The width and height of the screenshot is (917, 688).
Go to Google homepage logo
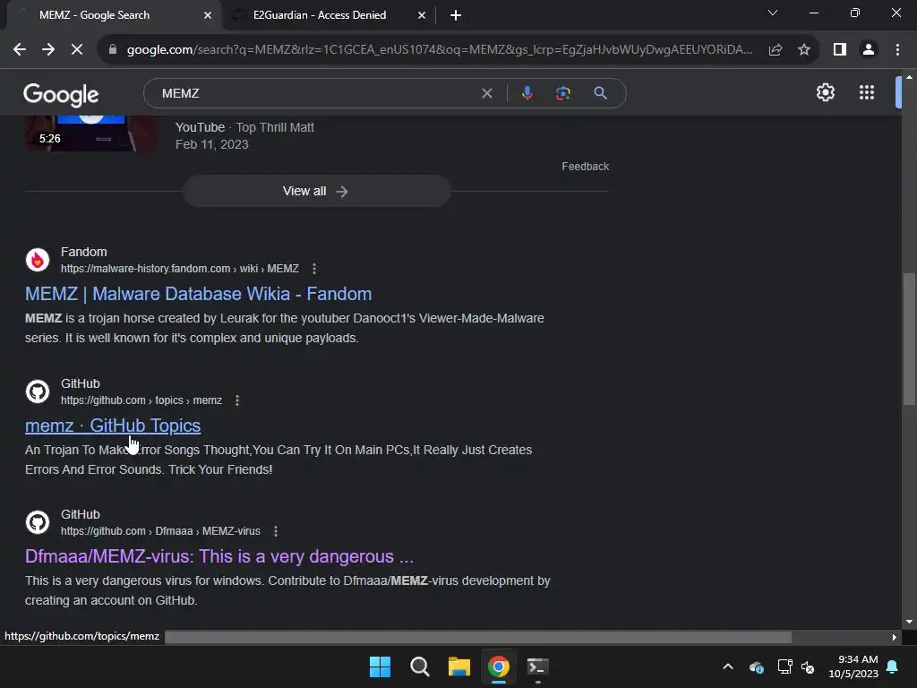point(61,94)
